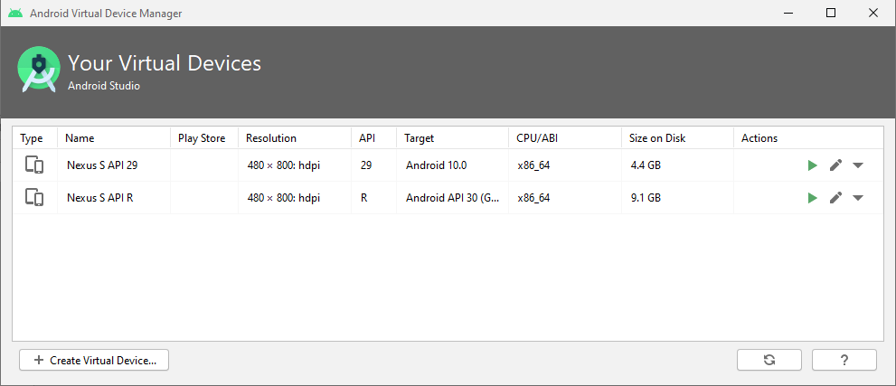Launch the Nexus S API R emulator
Screen dimensions: 896x386
pyautogui.click(x=812, y=198)
